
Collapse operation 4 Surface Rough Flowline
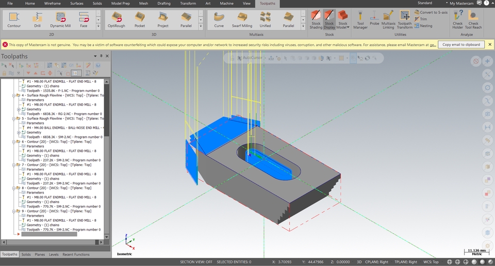tap(14, 95)
